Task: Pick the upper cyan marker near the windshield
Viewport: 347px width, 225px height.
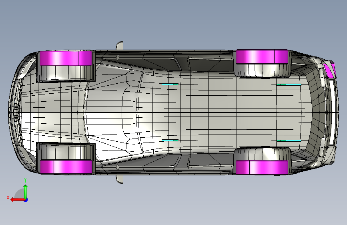Action: coord(170,84)
